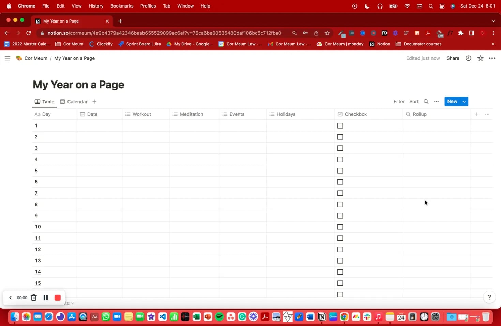501x326 pixels.
Task: Switch to the Calendar view tab
Action: [x=74, y=102]
